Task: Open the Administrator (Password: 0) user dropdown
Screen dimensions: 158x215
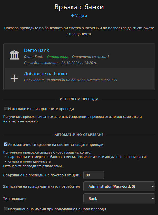Action: point(119,186)
